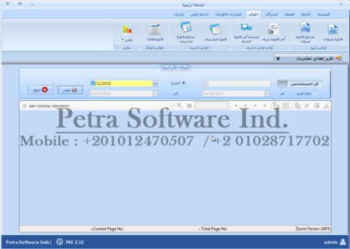Click the clock icon in the status bar
350x249 pixels.
coord(60,242)
